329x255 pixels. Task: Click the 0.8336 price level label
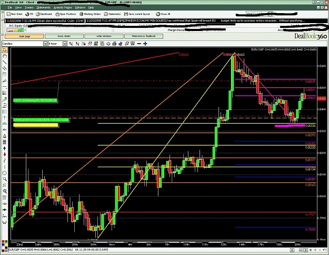pos(310,126)
